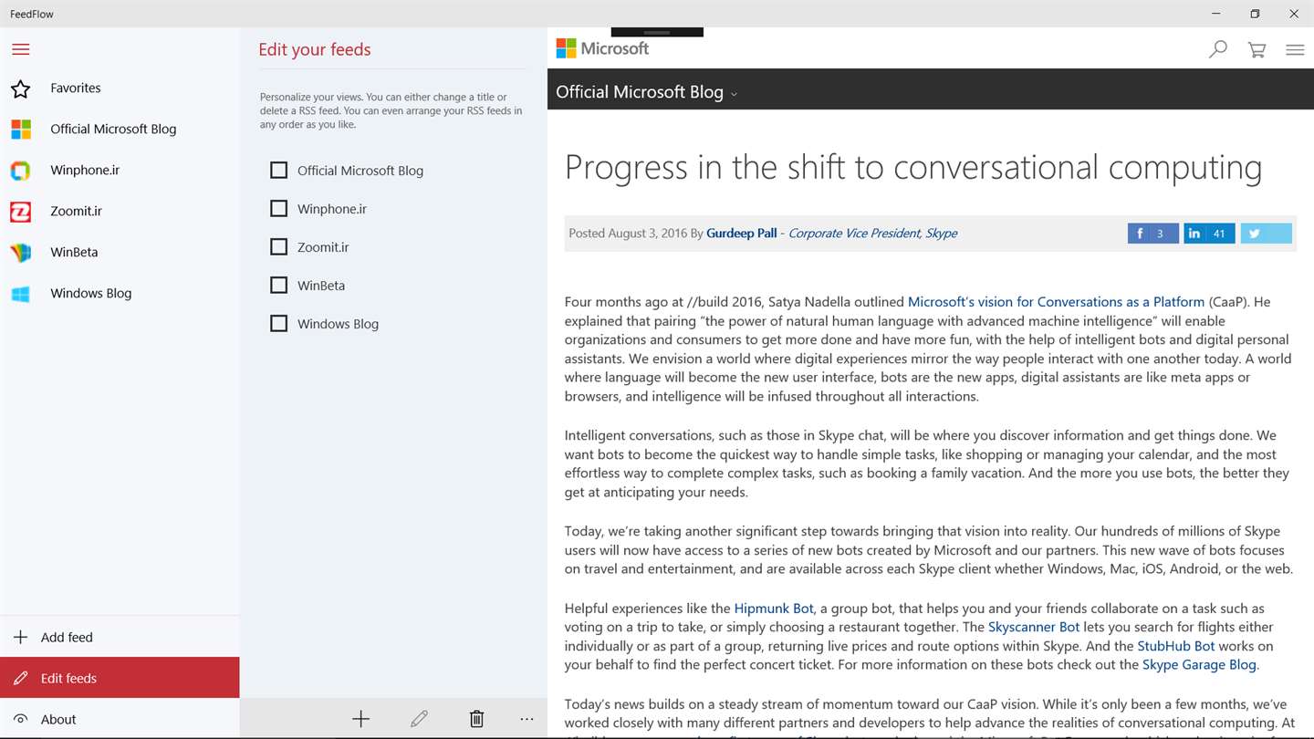This screenshot has height=739, width=1314.
Task: Open the hamburger navigation menu
Action: pyautogui.click(x=21, y=49)
